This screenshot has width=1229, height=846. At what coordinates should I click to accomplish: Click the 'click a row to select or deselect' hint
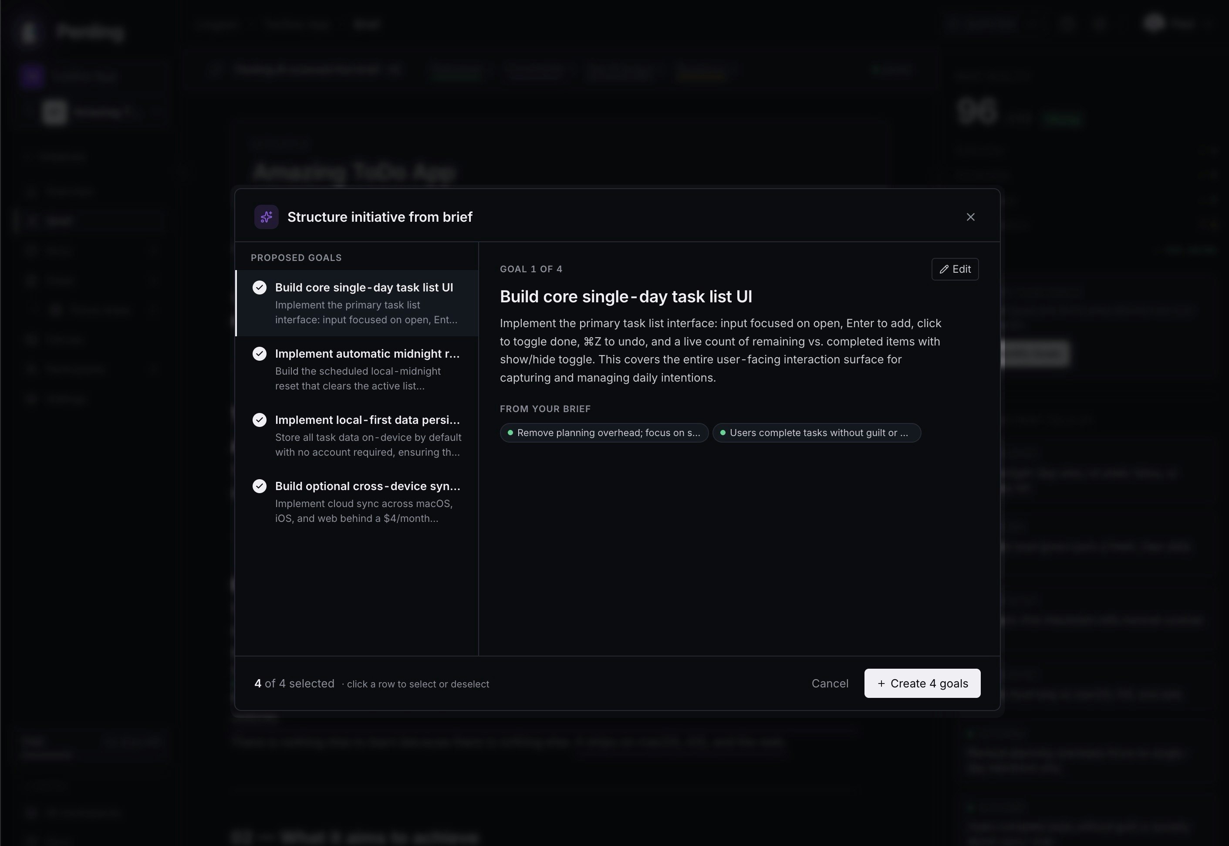click(418, 684)
